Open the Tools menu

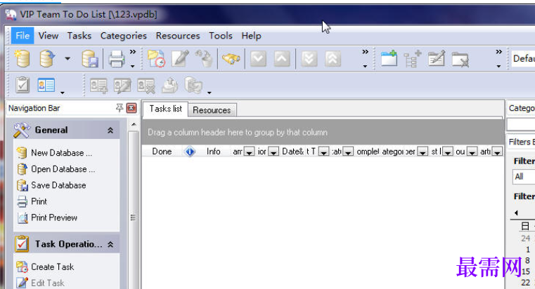(x=221, y=35)
